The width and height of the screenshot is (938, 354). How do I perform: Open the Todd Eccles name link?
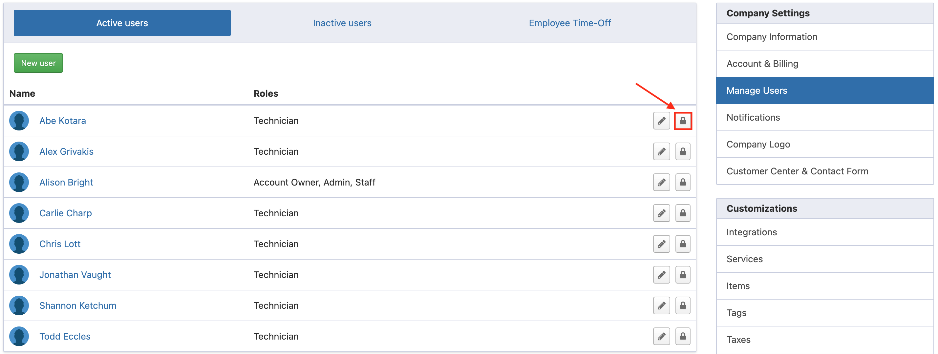(65, 336)
